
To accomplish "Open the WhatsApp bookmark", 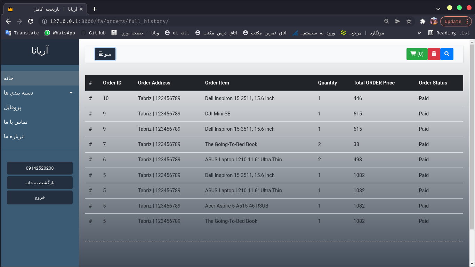I will (x=60, y=33).
